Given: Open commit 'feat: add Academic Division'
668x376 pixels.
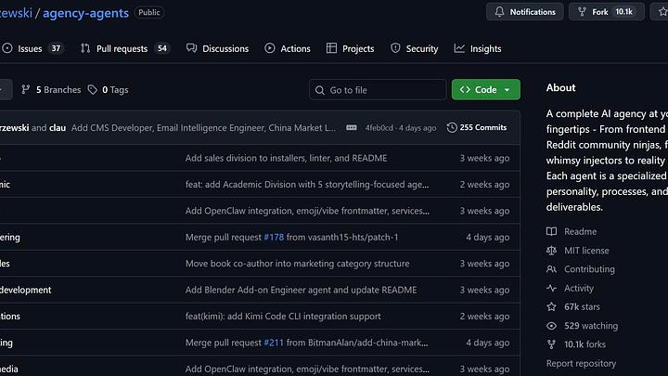Looking at the screenshot, I should (307, 185).
